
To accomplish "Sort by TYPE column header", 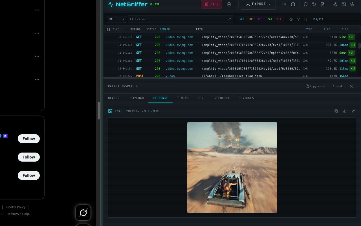I will click(x=309, y=29).
